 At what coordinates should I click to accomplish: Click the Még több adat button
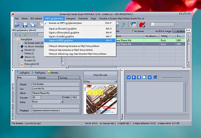click(100, 75)
